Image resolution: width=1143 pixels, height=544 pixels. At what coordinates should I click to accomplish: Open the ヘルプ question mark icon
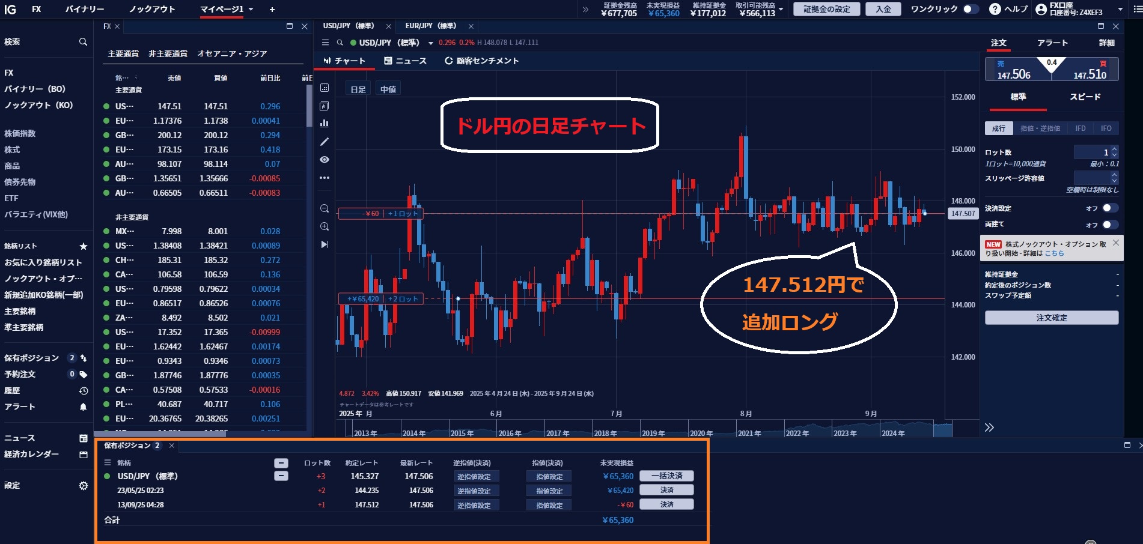[x=995, y=9]
